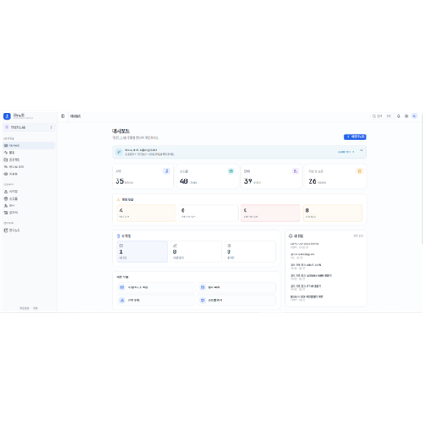The image size is (423, 423).
Task: Click the flask icon in the 35 card
Action: coord(167,171)
